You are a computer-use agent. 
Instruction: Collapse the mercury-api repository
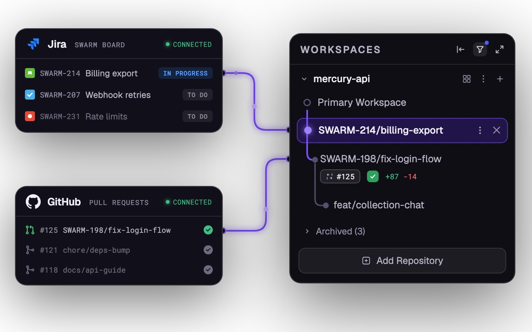point(304,79)
